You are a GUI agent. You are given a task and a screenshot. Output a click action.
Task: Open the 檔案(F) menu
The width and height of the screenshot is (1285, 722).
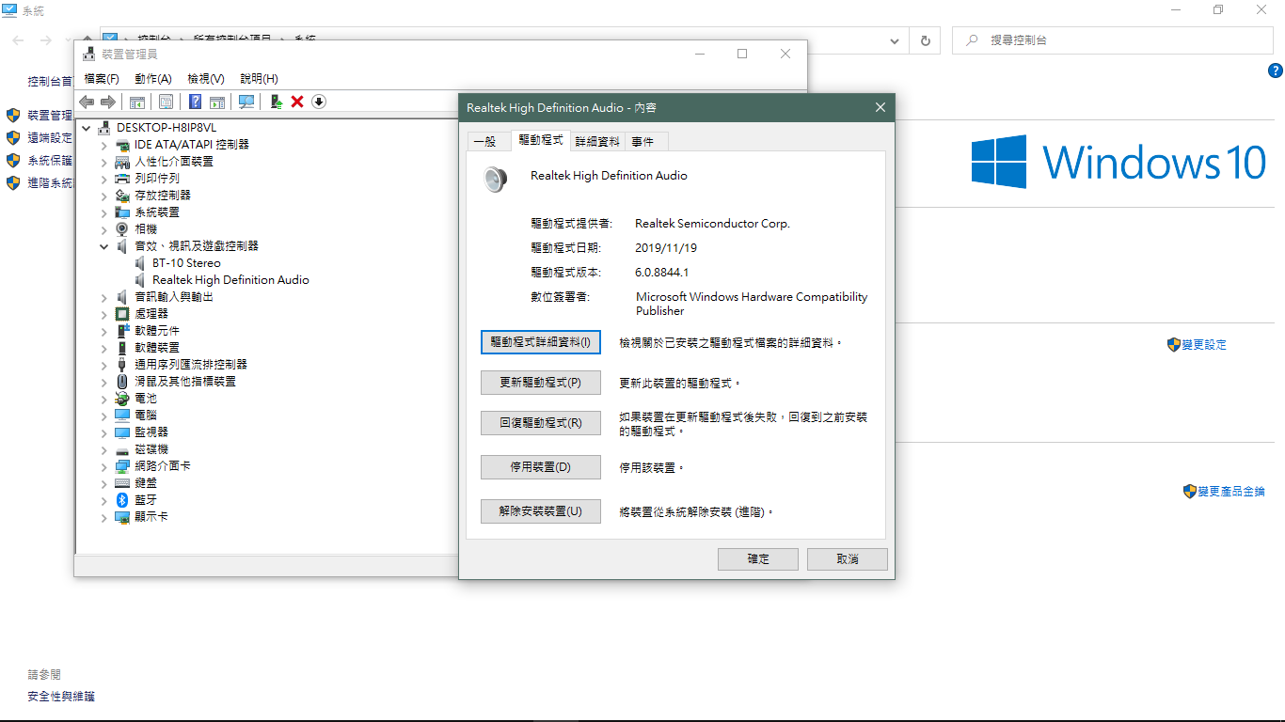pos(102,79)
